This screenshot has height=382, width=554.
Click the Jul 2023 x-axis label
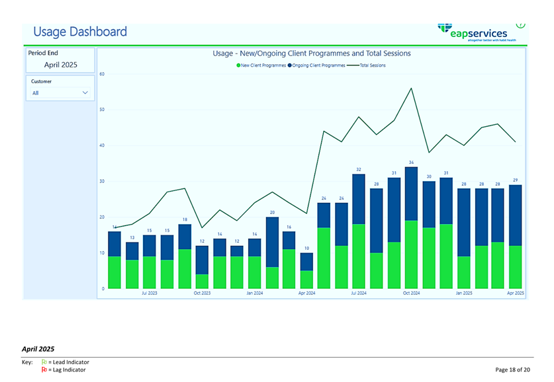(x=149, y=293)
